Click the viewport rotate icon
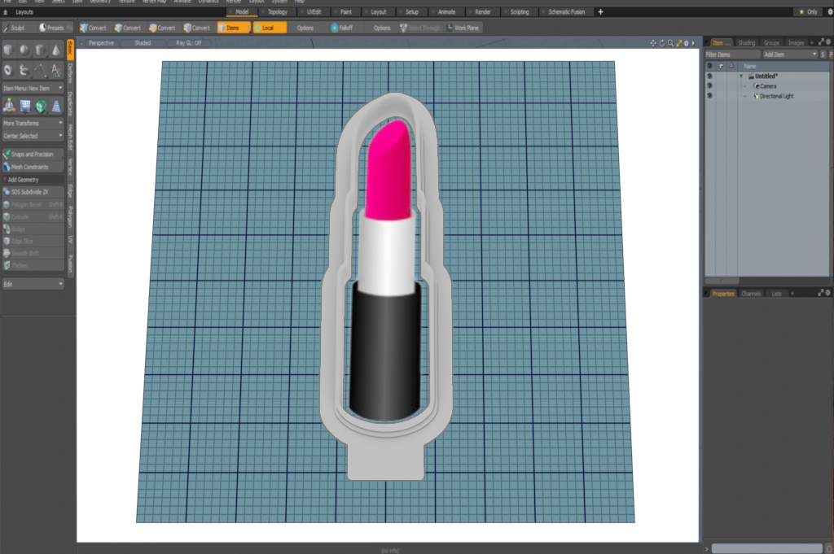The height and width of the screenshot is (554, 834). coord(661,42)
